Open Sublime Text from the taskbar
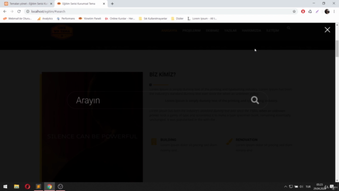Viewport: 339px width, 191px height. pos(39,186)
